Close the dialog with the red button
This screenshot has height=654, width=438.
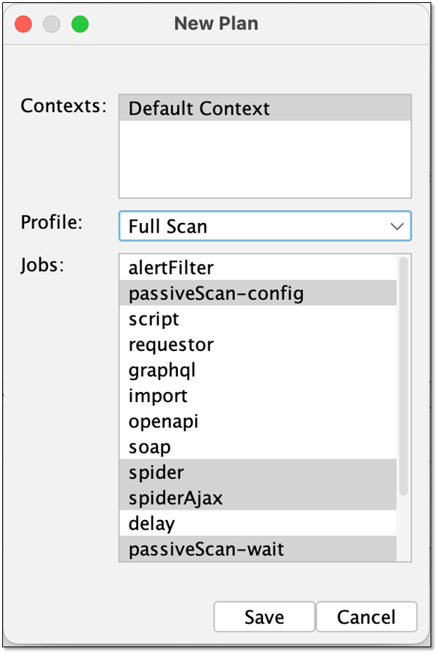[x=23, y=24]
